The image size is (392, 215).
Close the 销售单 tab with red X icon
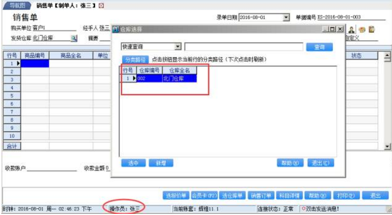(101, 6)
